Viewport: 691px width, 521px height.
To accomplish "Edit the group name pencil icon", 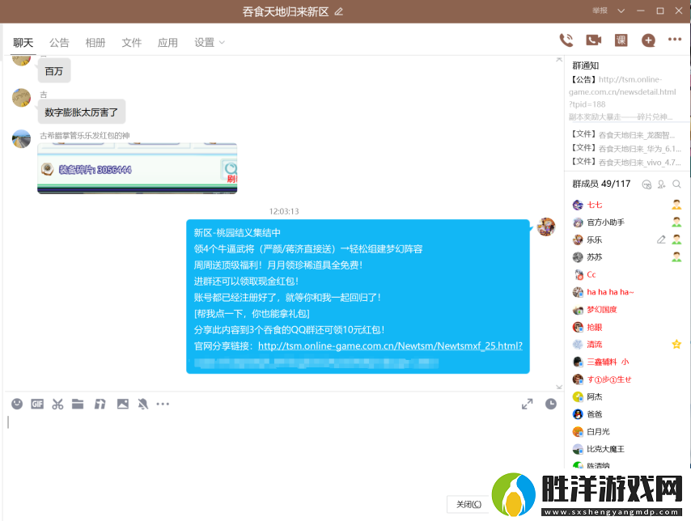I will (x=338, y=11).
